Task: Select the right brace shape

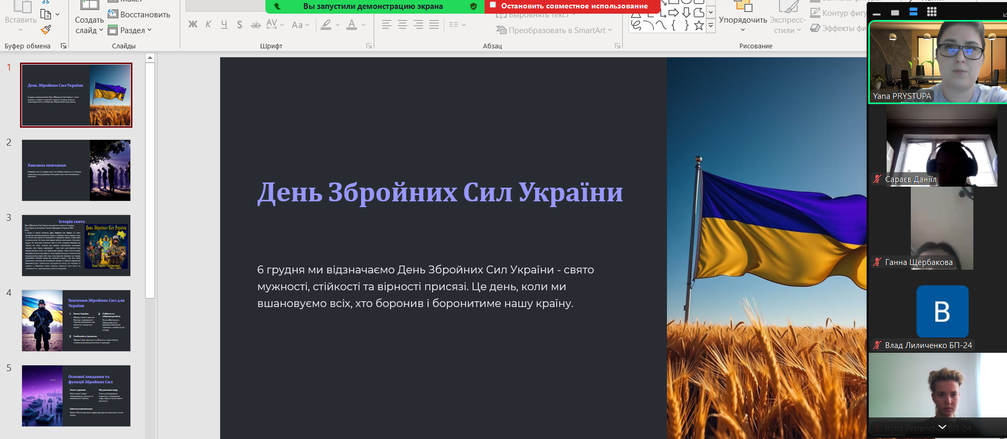Action: [686, 25]
